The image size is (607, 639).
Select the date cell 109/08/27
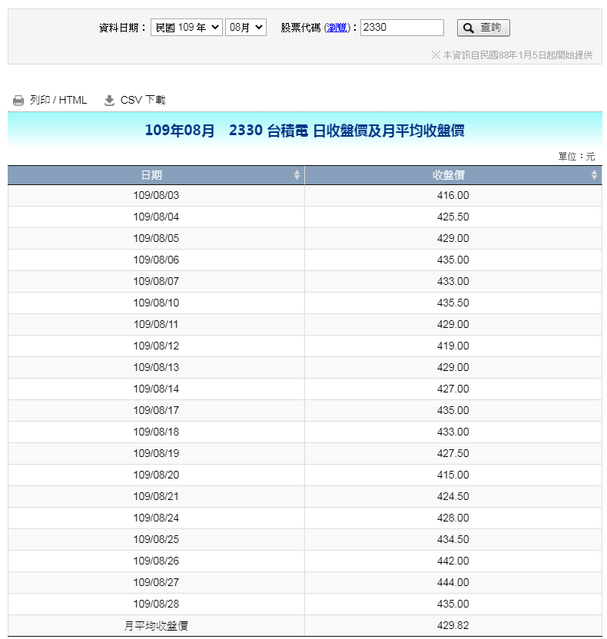pos(156,583)
